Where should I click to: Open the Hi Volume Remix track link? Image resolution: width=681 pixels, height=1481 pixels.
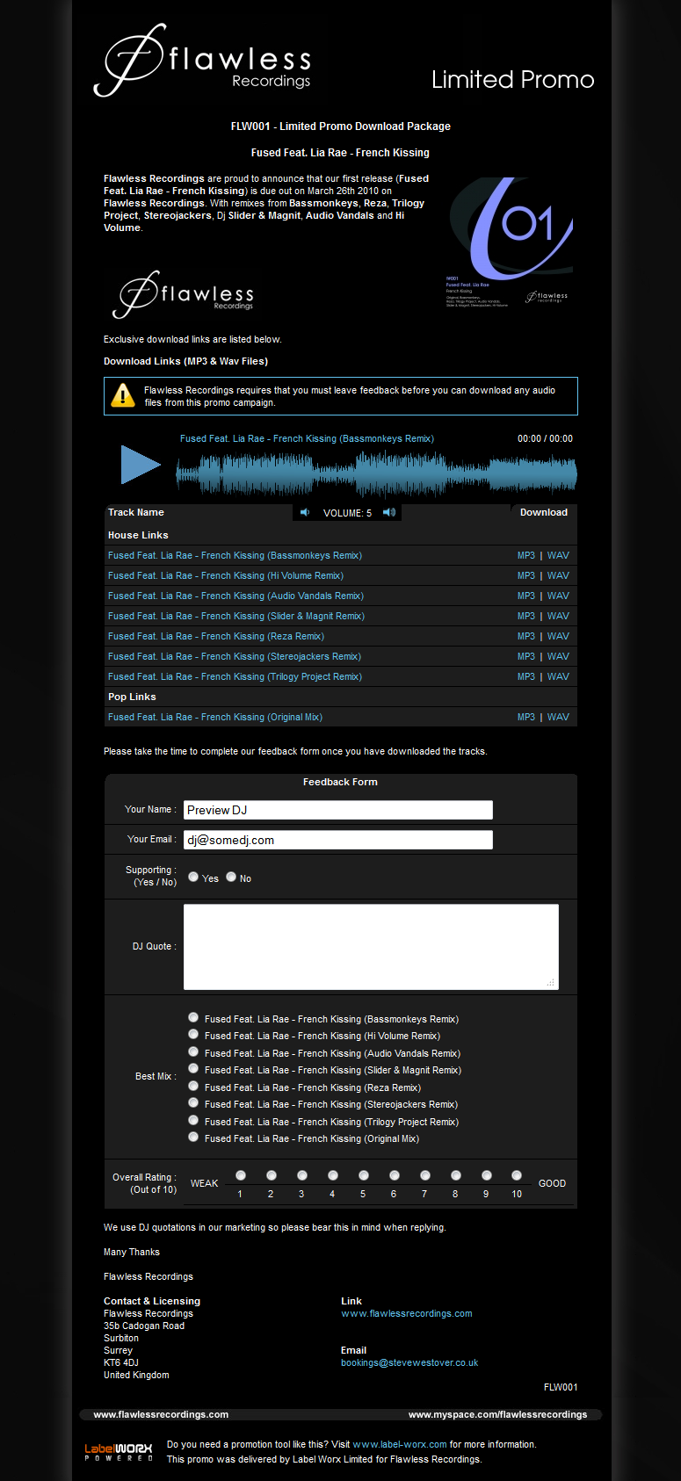226,575
